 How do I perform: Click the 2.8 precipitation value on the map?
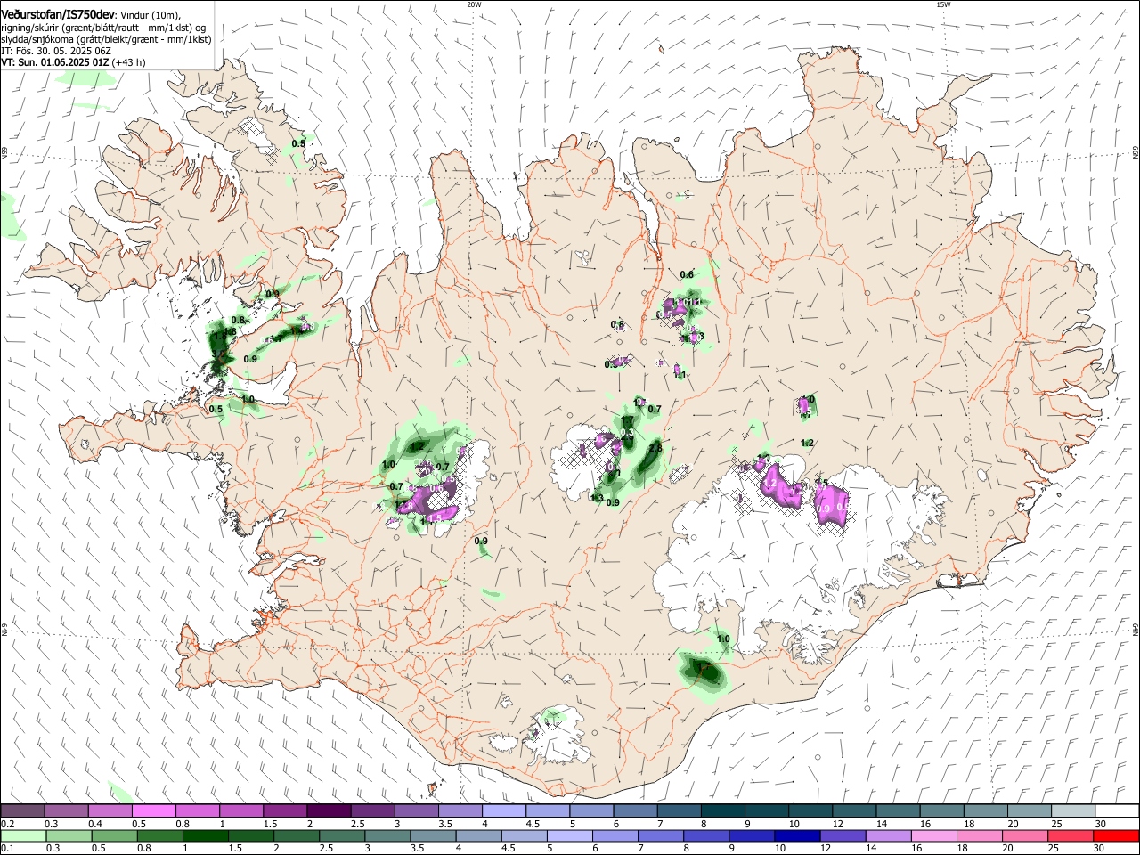click(x=655, y=448)
